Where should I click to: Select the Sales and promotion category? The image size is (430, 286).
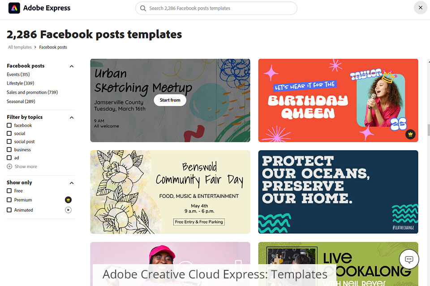point(32,93)
